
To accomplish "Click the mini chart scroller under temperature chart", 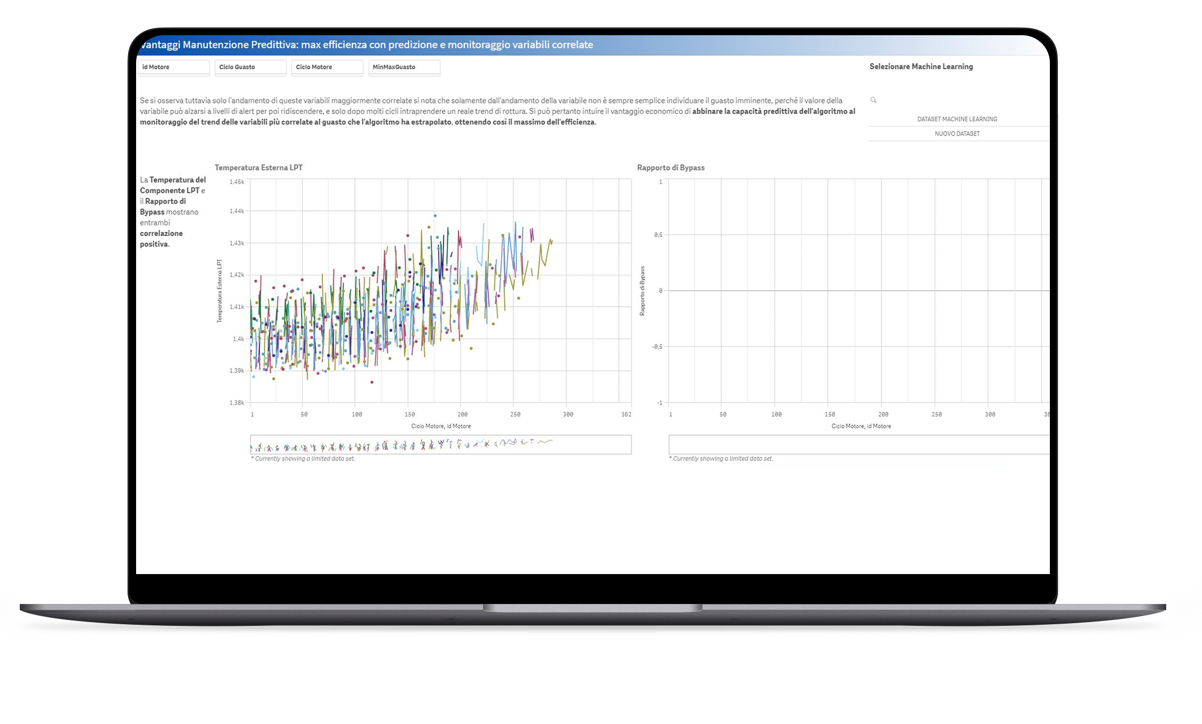I will point(440,444).
